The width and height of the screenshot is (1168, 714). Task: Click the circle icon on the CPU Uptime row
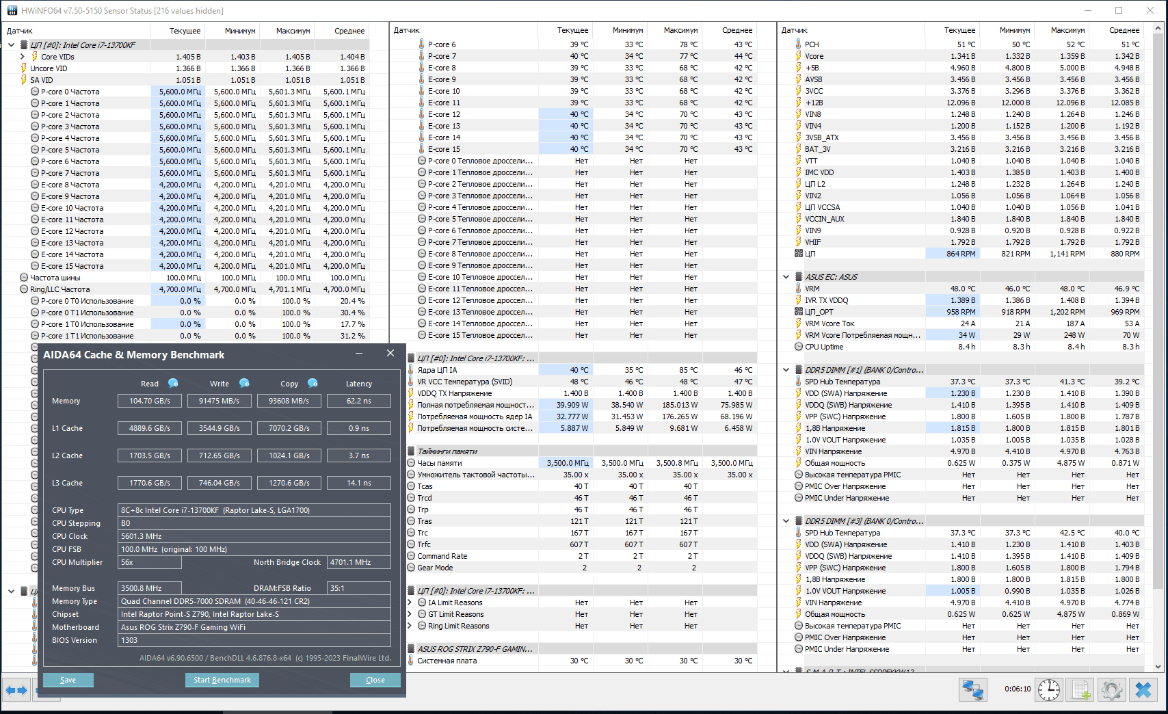pos(798,347)
